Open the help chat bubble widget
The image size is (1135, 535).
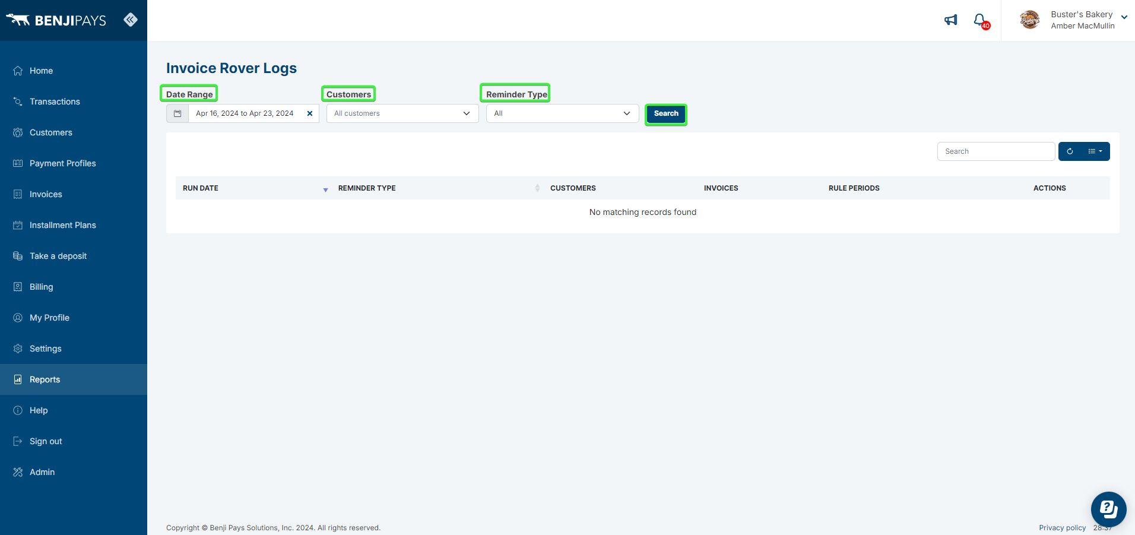(1108, 509)
